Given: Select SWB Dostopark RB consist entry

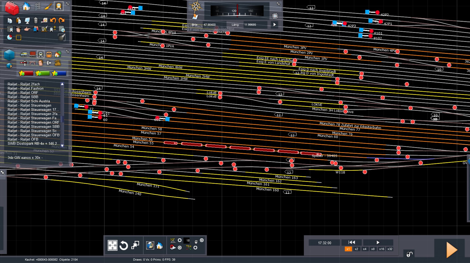Looking at the screenshot, I should click(x=32, y=143).
